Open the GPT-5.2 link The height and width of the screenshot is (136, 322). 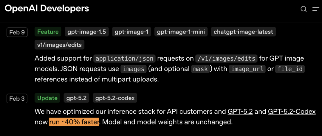tap(240, 112)
